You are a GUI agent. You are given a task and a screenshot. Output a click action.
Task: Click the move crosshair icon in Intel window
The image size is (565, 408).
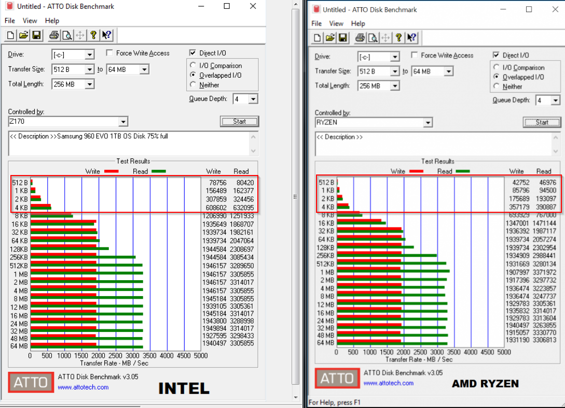tap(80, 35)
